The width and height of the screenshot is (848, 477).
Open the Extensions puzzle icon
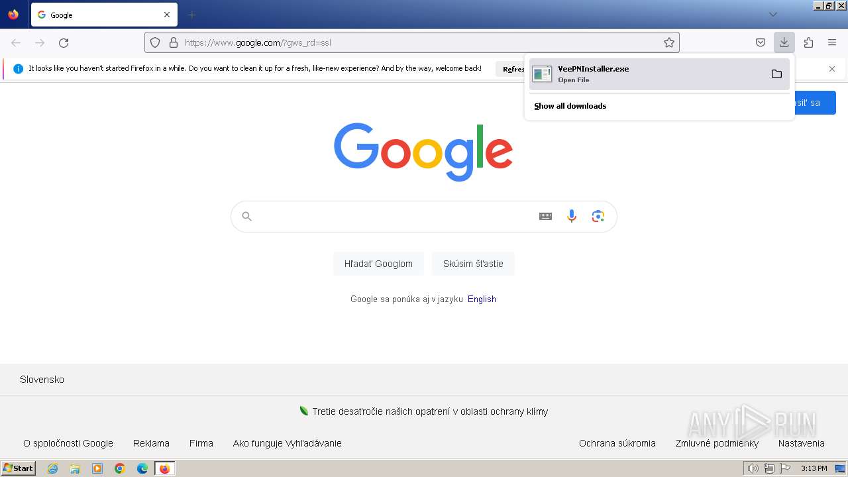coord(808,42)
